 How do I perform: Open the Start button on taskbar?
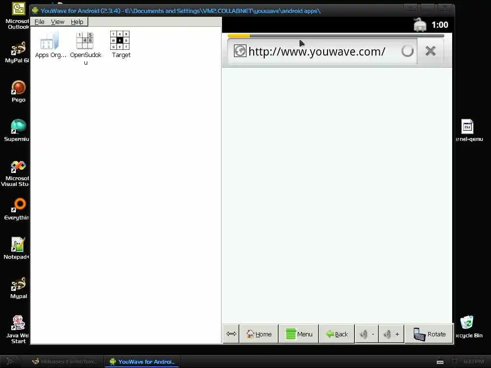[10, 361]
